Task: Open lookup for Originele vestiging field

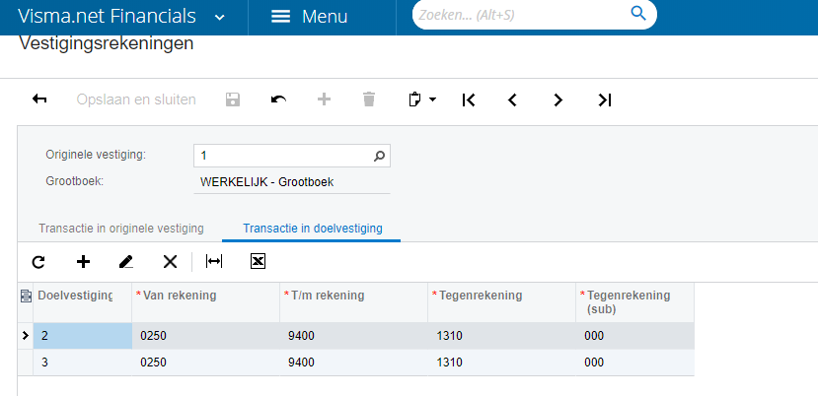Action: 380,156
